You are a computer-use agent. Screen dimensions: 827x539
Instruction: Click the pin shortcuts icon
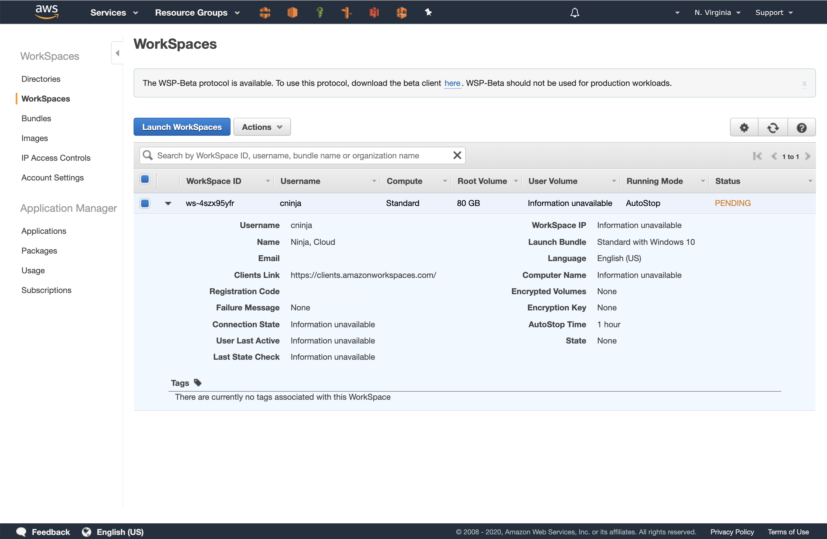(x=428, y=12)
